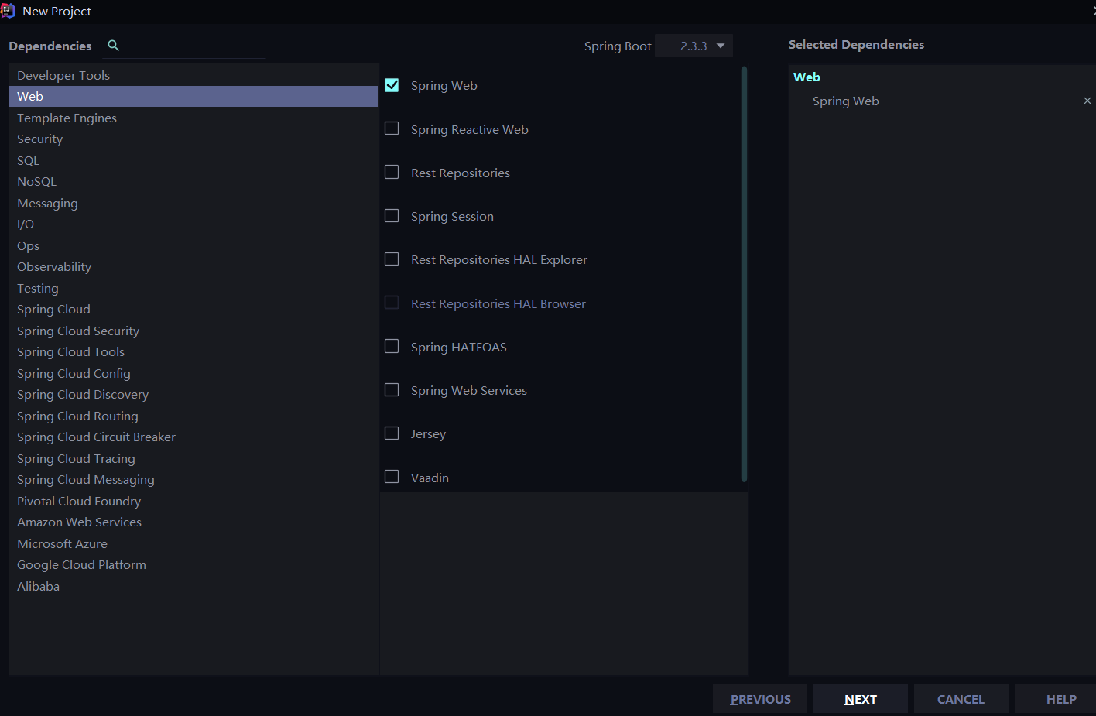Select the Messaging category
1096x716 pixels.
pos(194,203)
